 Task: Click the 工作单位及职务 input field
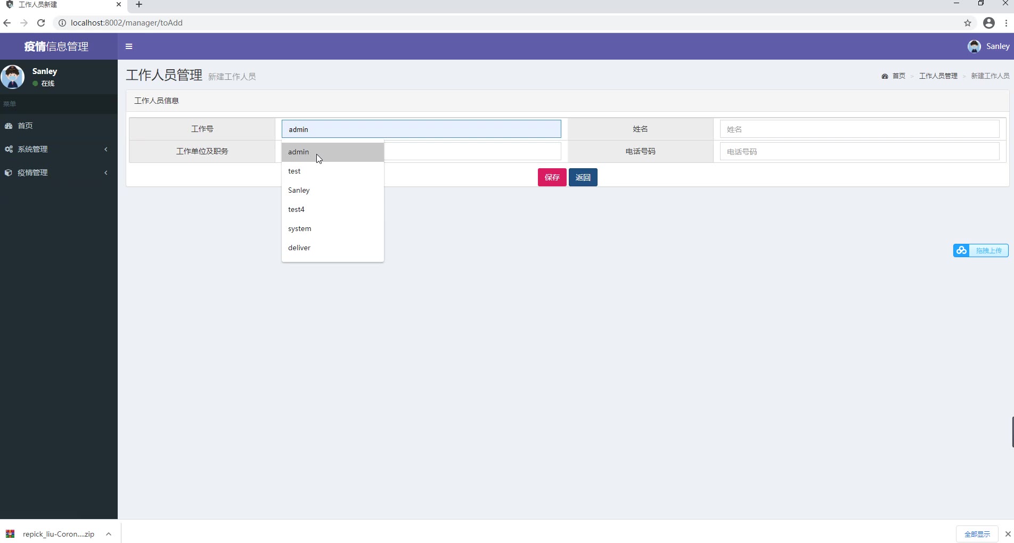472,151
